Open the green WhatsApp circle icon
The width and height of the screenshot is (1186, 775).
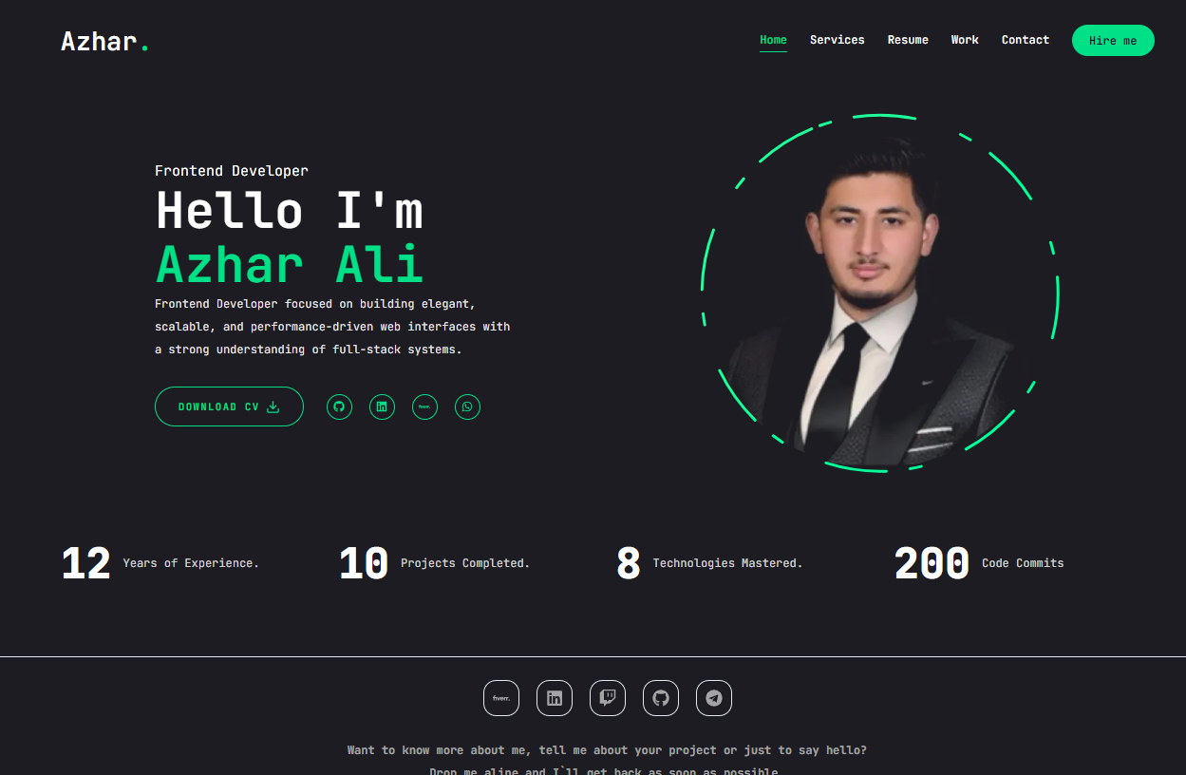point(467,406)
